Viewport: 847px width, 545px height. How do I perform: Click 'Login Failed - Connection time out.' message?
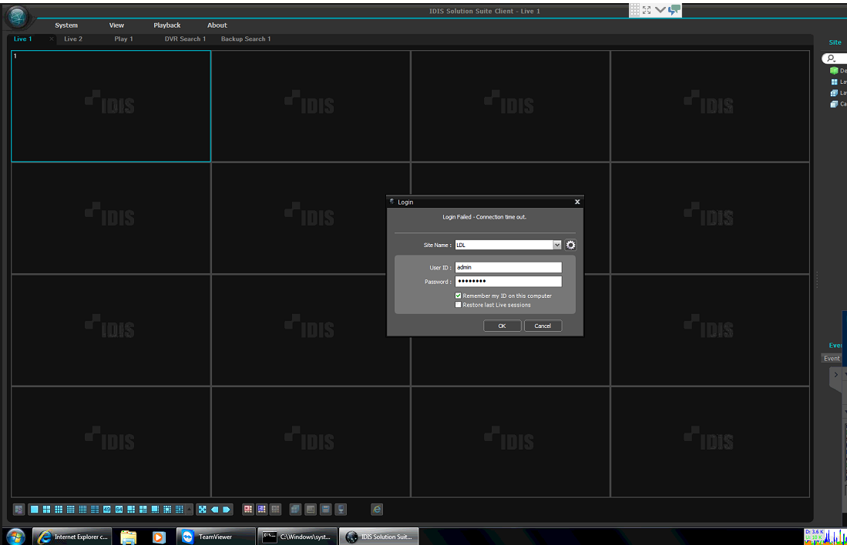point(485,217)
